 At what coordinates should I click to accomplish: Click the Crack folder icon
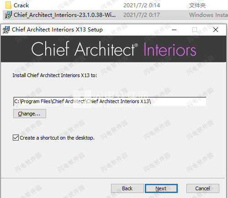(x=8, y=5)
